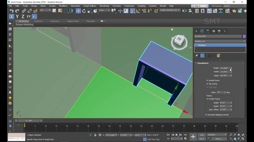Open the Render Setup teapot icon
Viewport: 254px width, 142px height.
tap(234, 11)
